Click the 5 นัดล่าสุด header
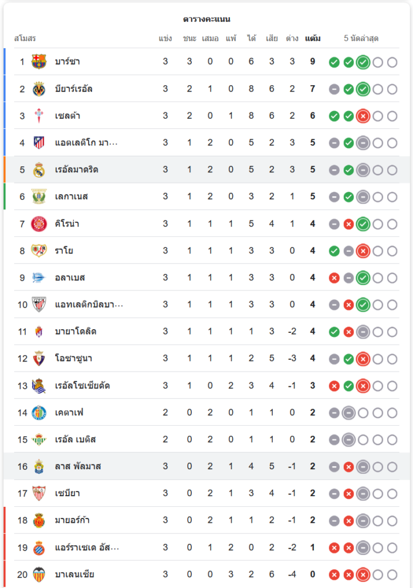The image size is (413, 588). [361, 38]
